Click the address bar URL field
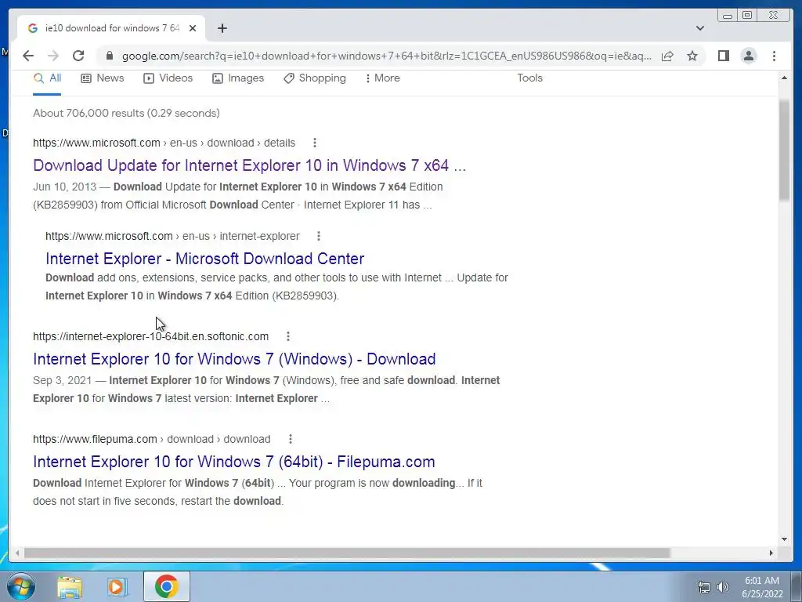The image size is (802, 602). point(386,56)
